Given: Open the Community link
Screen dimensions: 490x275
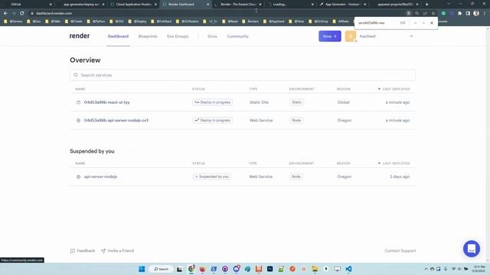Looking at the screenshot, I should 238,36.
